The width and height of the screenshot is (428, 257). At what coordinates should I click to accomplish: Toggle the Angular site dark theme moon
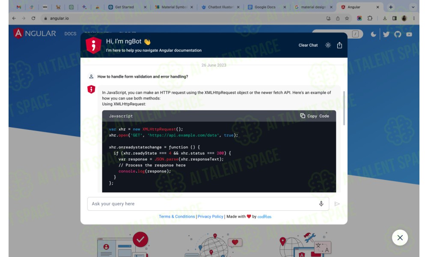pos(373,34)
